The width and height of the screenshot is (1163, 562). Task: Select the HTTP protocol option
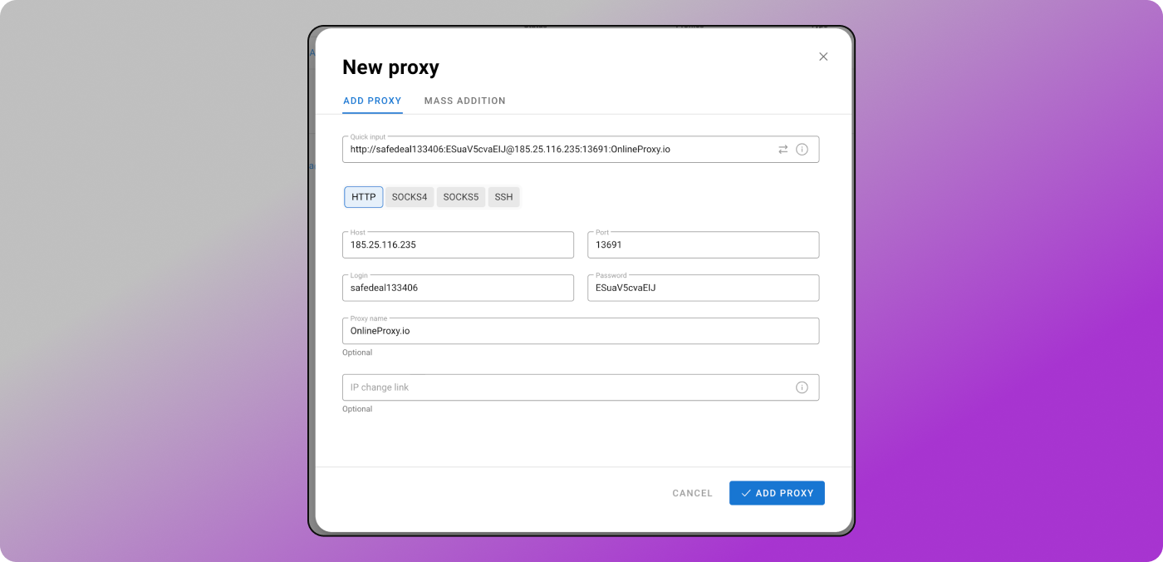[x=364, y=197]
